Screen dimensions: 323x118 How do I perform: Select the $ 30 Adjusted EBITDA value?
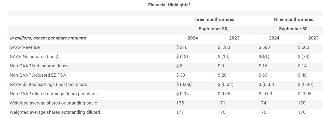point(181,75)
